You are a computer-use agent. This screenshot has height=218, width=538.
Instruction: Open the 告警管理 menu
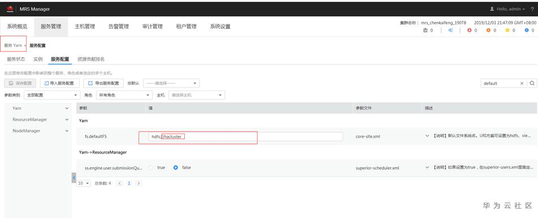click(118, 27)
